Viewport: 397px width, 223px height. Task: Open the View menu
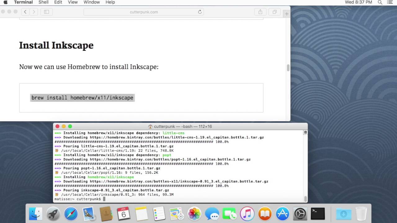[73, 2]
